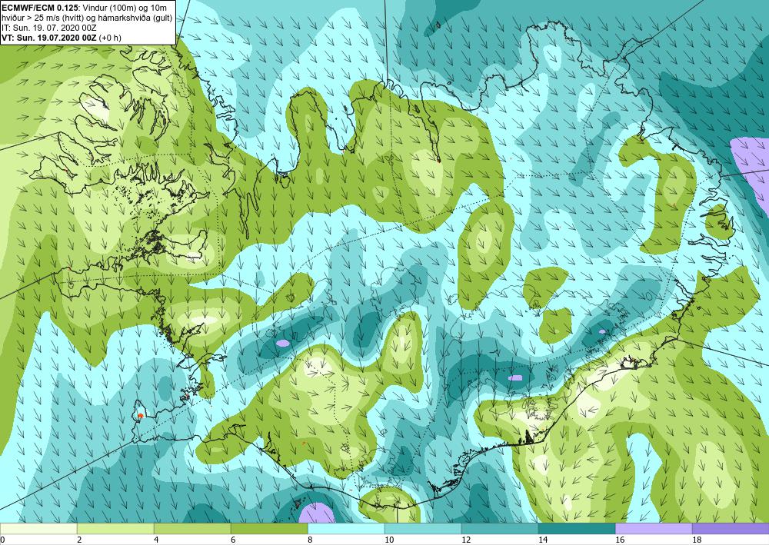The height and width of the screenshot is (545, 769).
Task: Click the legend scale label "0"
Action: [2, 540]
